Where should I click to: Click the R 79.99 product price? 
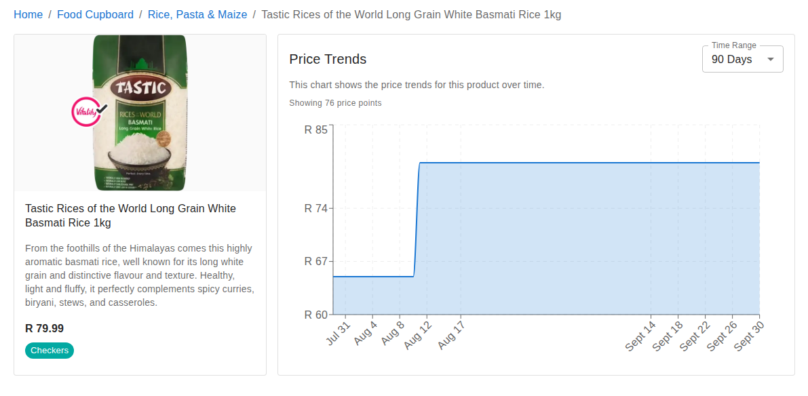[x=45, y=328]
